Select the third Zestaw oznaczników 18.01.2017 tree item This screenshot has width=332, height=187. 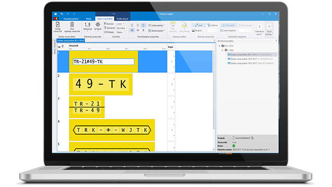(251, 63)
